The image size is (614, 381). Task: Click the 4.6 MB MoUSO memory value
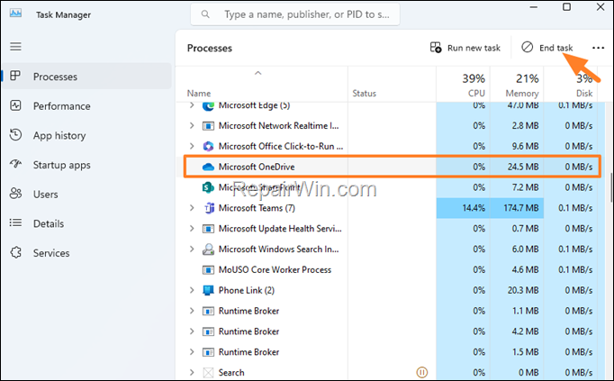click(x=525, y=270)
